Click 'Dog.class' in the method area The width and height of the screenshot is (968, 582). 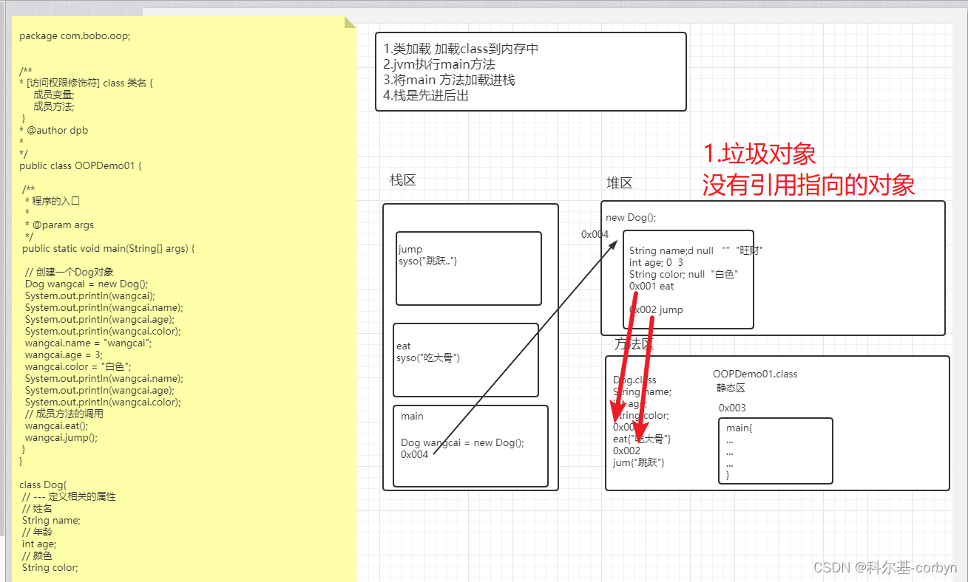tap(634, 380)
